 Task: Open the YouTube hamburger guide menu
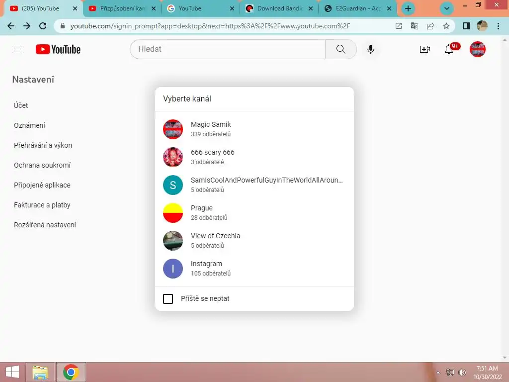tap(18, 49)
